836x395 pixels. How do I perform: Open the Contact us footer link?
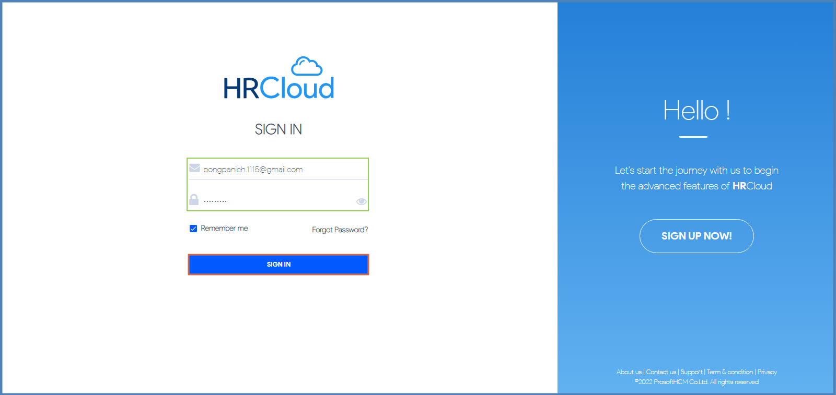click(x=661, y=372)
